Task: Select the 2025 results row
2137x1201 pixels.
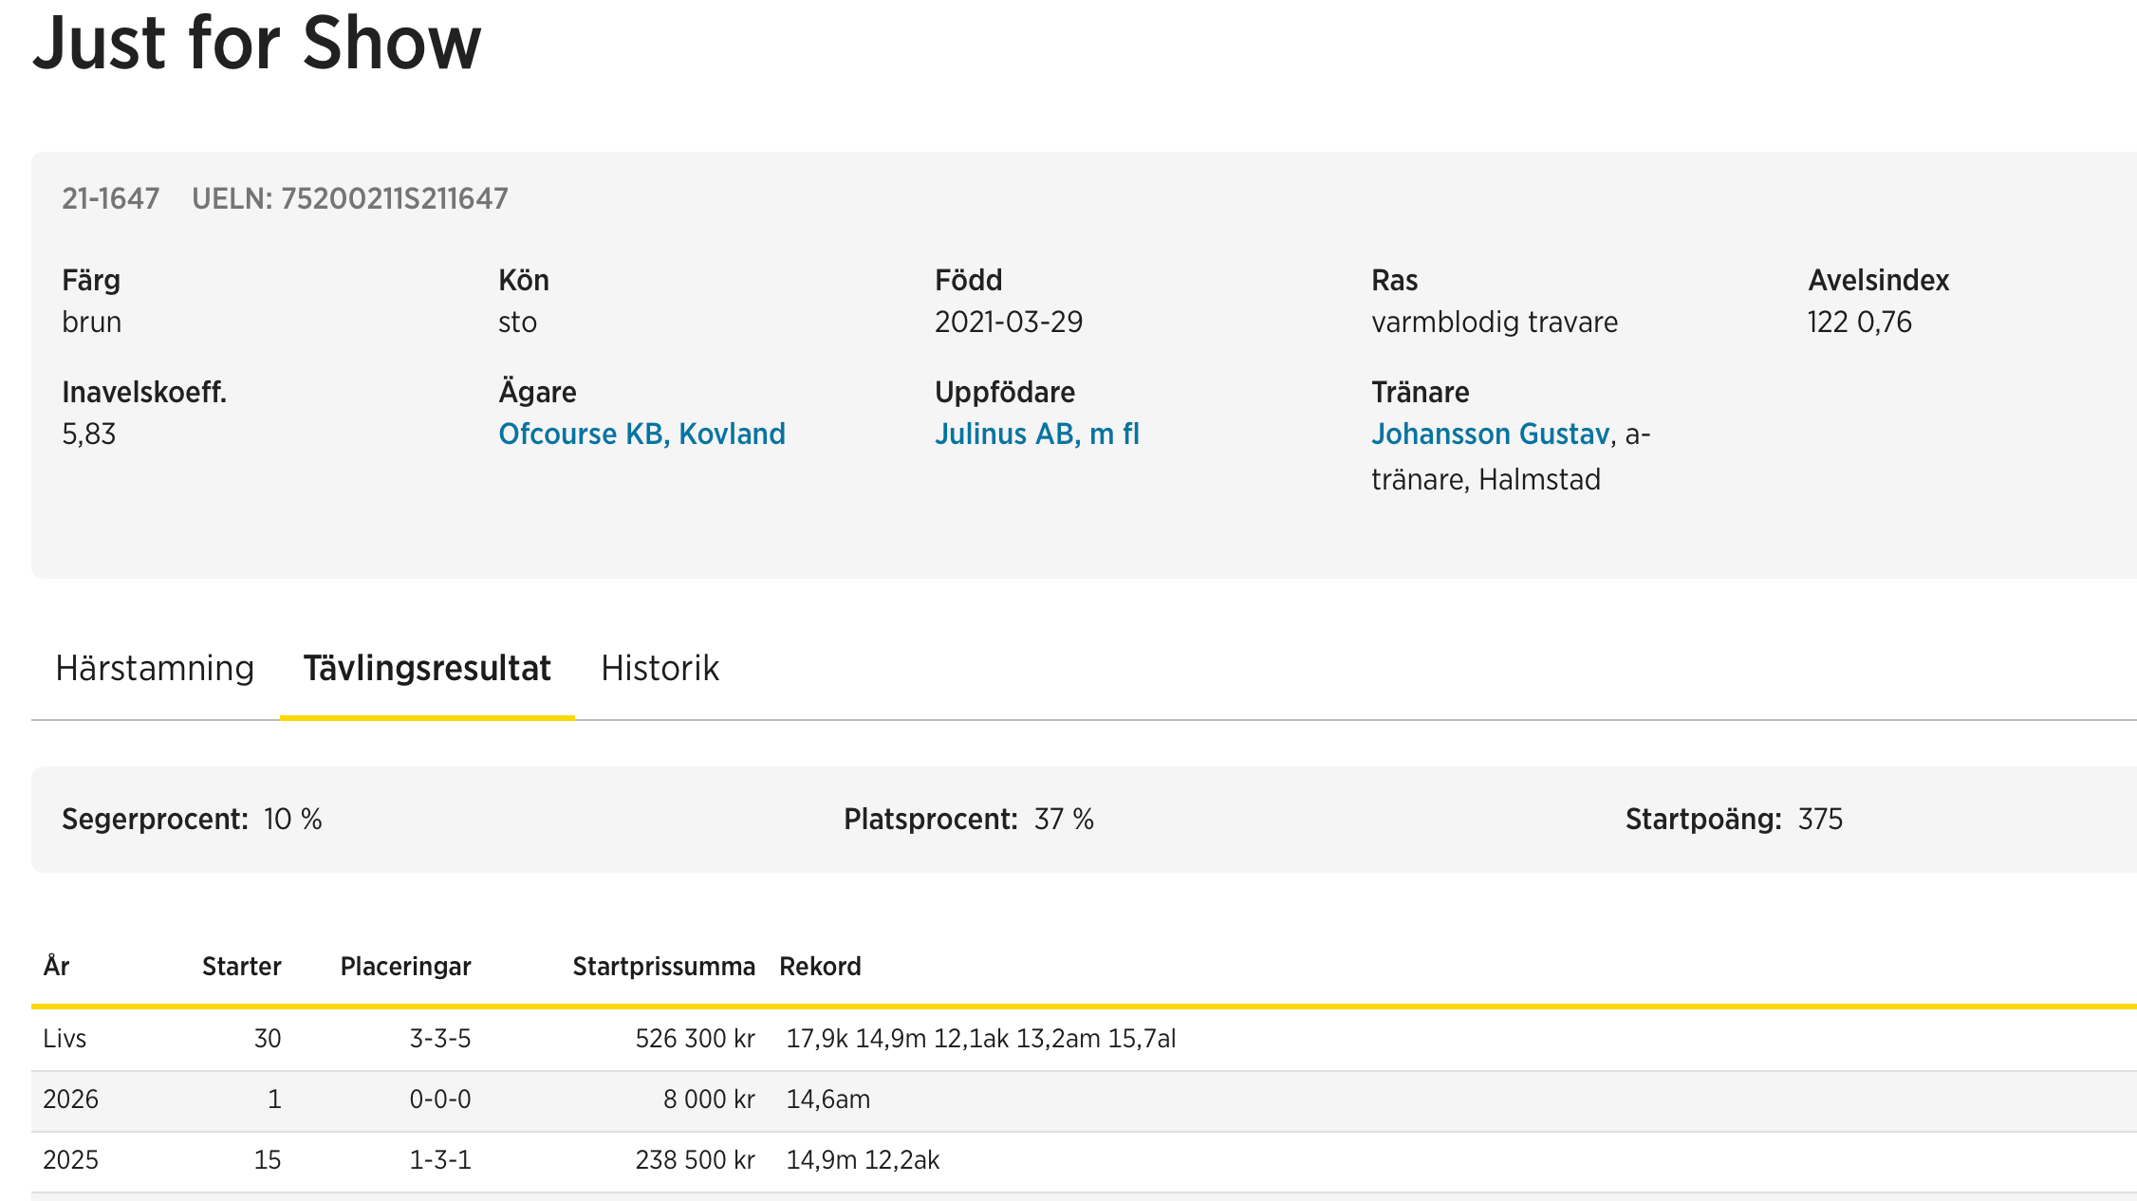Action: click(x=70, y=1160)
